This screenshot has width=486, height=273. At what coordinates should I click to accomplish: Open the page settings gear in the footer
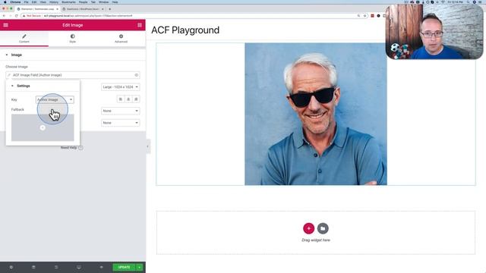click(11, 267)
